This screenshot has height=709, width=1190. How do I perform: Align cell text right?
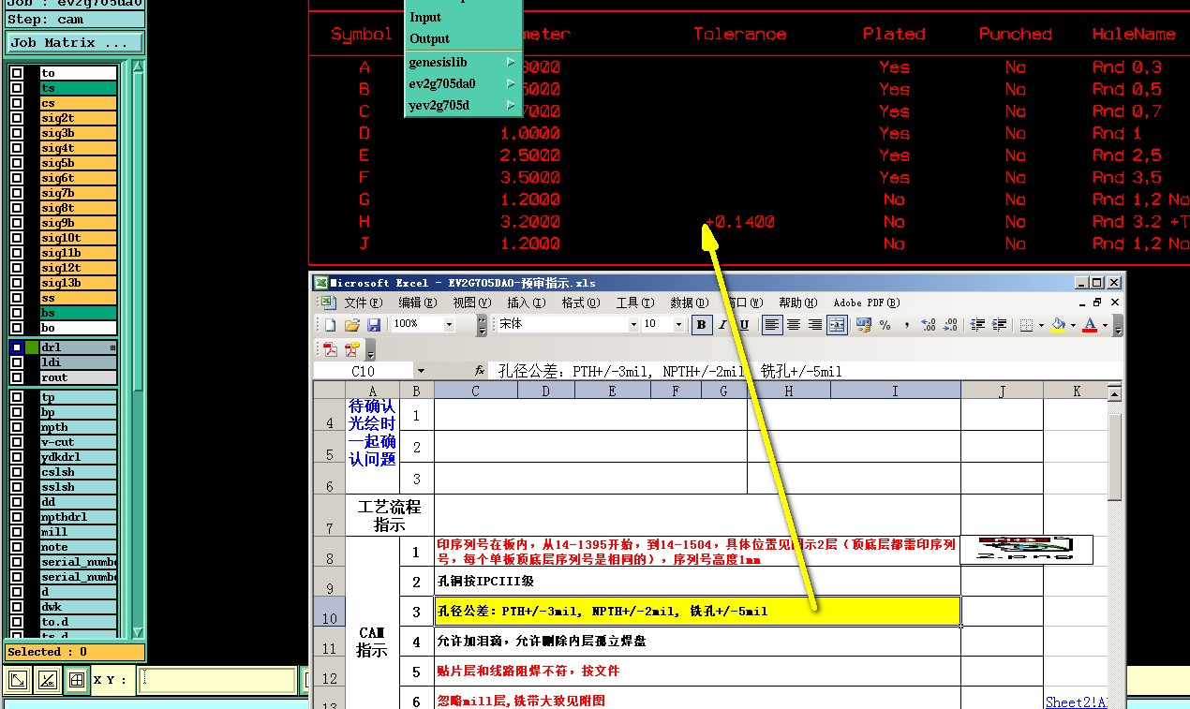click(x=815, y=325)
